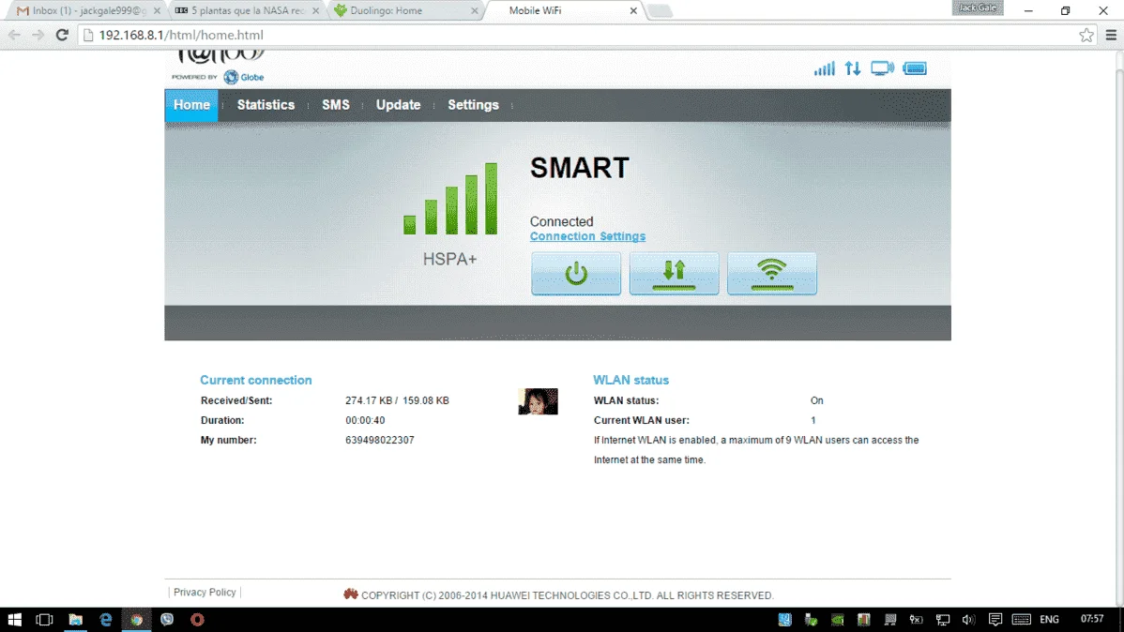Click the WLAN status heading
Screen dimensions: 1124x632
point(630,381)
